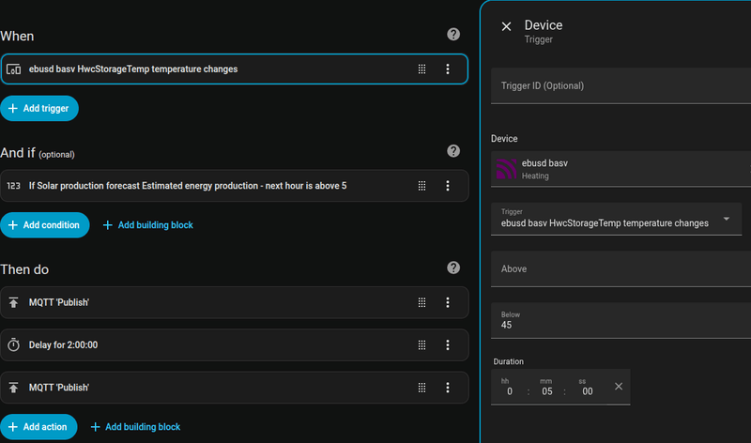Open the ebusd basv device selector
The height and width of the screenshot is (443, 751).
(x=620, y=169)
